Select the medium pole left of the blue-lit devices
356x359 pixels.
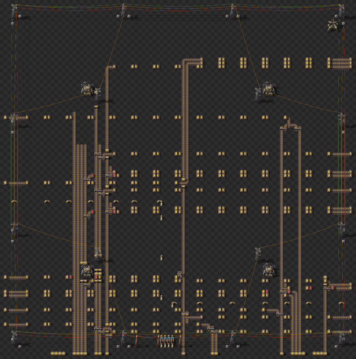click(158, 341)
